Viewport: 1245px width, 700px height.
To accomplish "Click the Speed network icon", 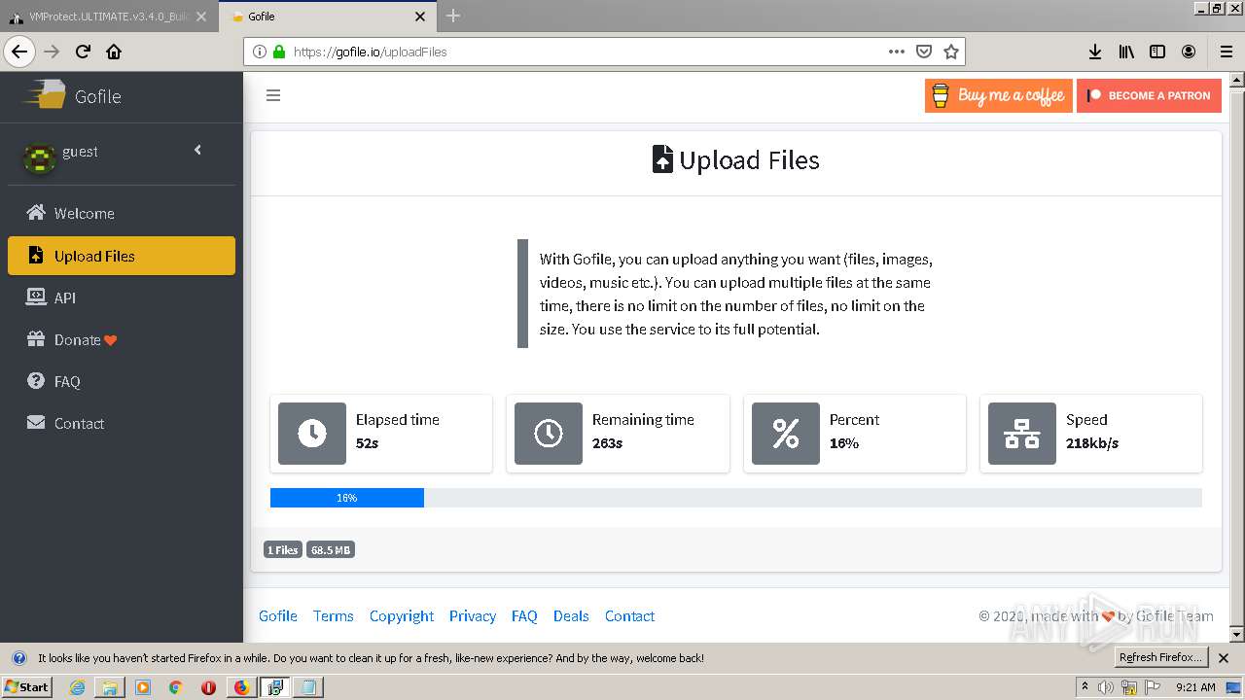I will click(1022, 434).
